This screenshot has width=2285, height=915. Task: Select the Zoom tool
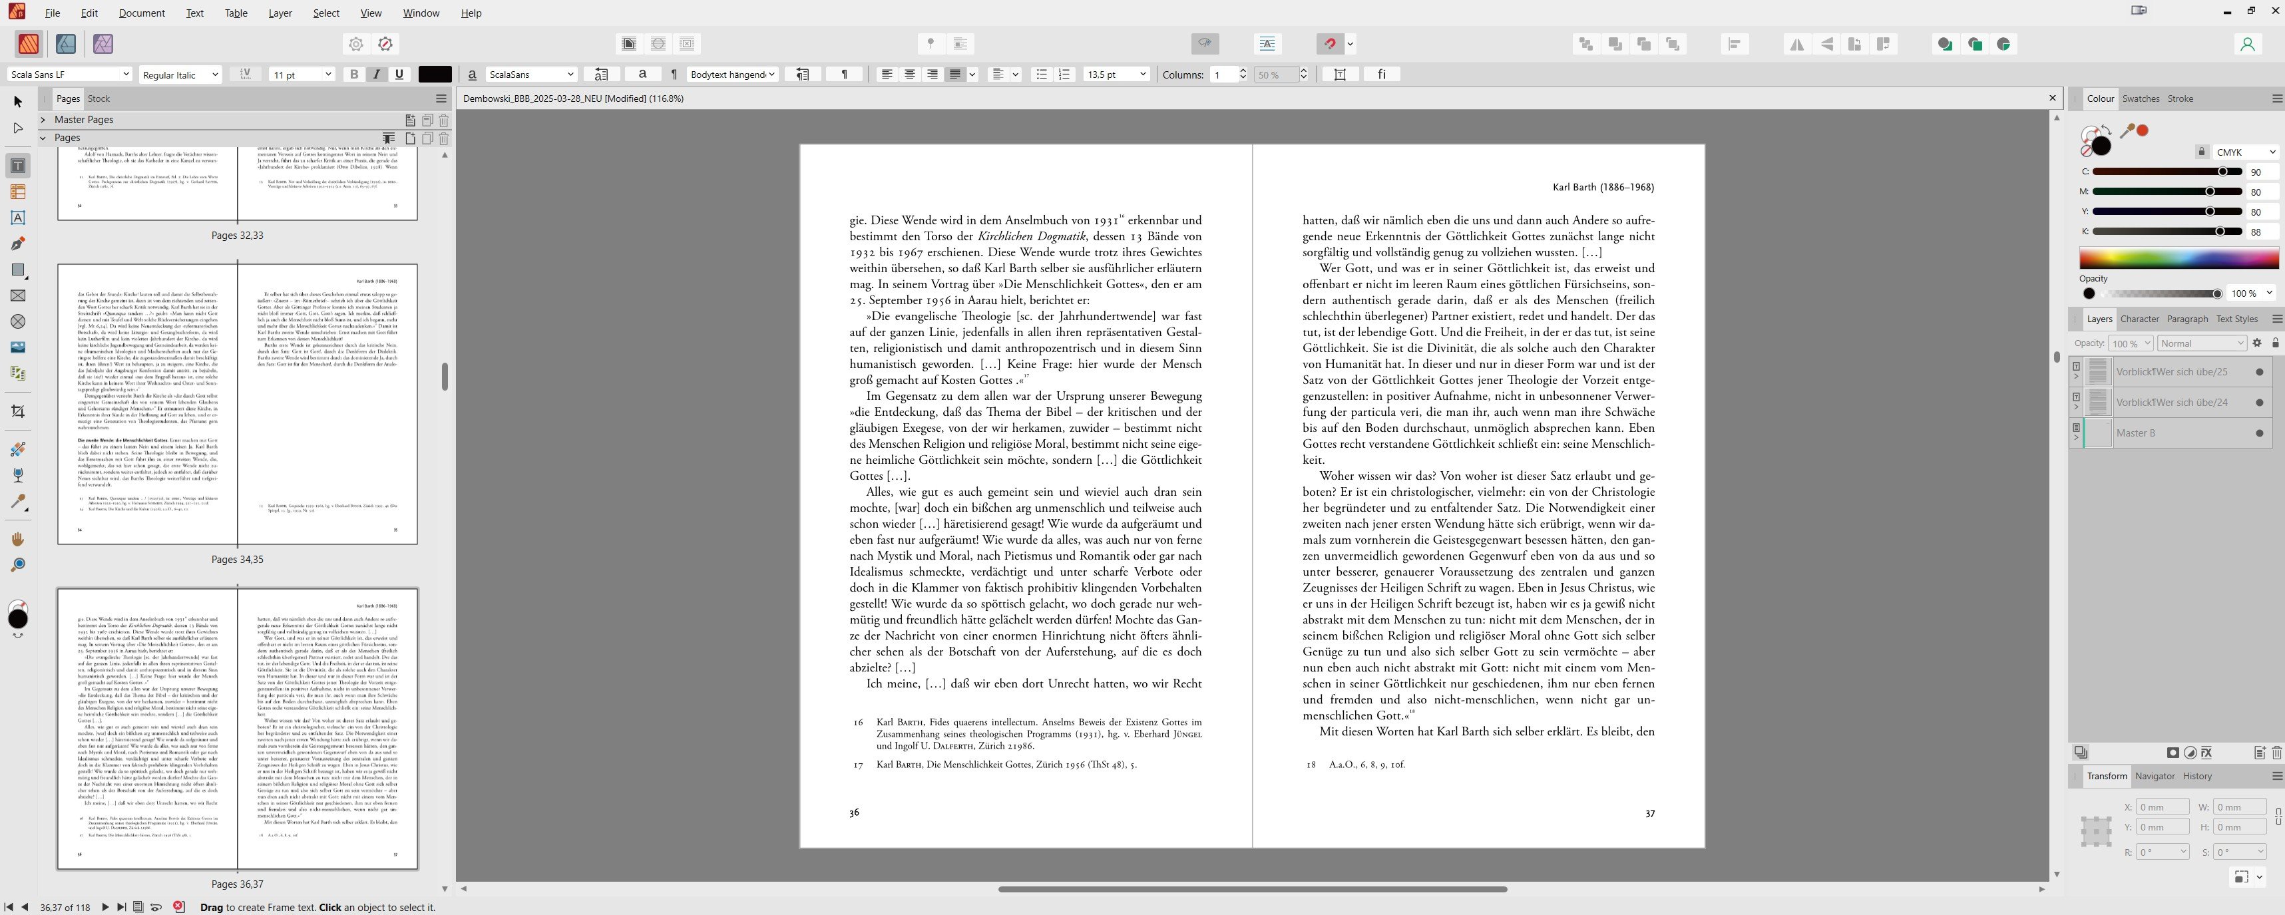tap(18, 565)
